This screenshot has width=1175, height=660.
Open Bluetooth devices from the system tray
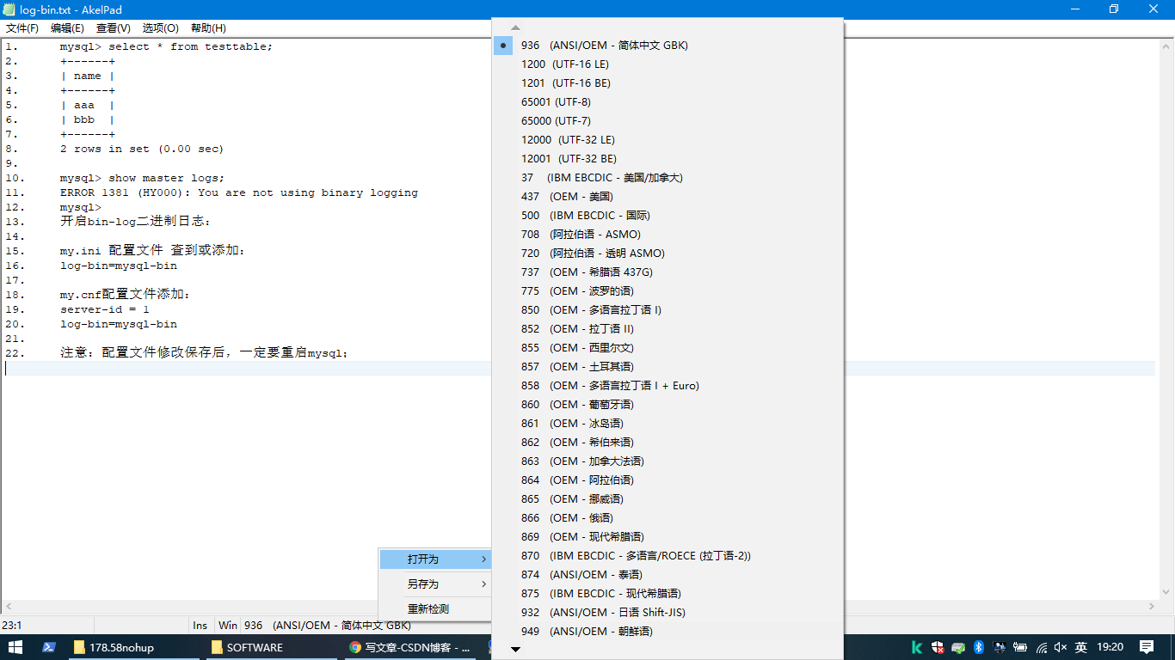(978, 648)
